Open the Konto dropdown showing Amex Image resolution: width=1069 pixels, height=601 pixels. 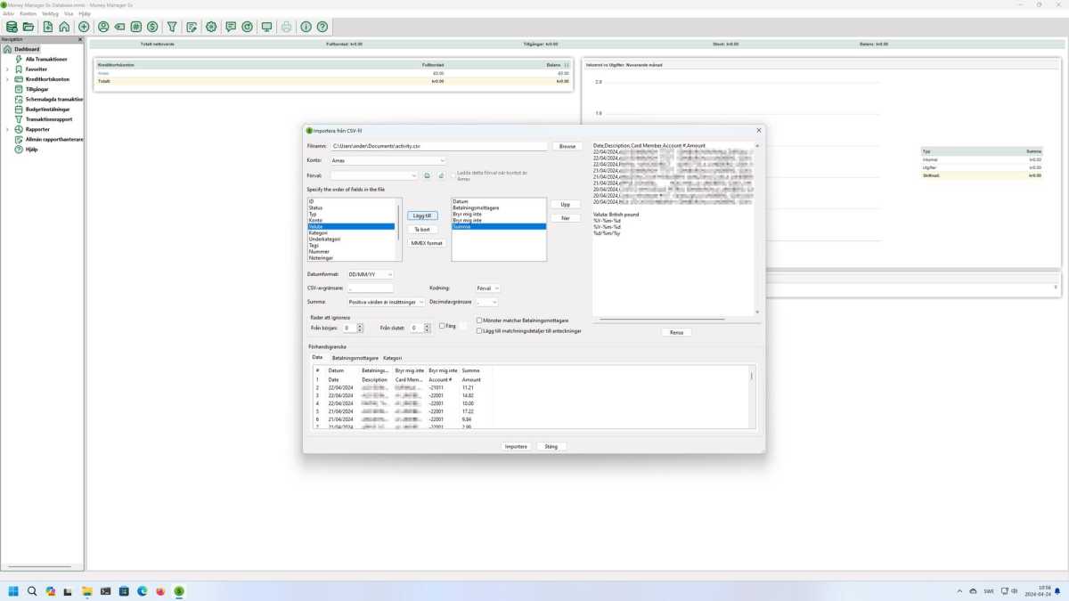(388, 161)
